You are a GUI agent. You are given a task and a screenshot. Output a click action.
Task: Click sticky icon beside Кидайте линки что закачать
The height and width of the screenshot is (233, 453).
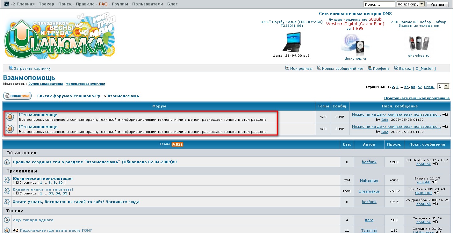tap(7, 191)
